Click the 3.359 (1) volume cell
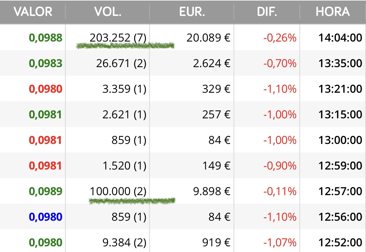The width and height of the screenshot is (366, 252). click(x=124, y=89)
